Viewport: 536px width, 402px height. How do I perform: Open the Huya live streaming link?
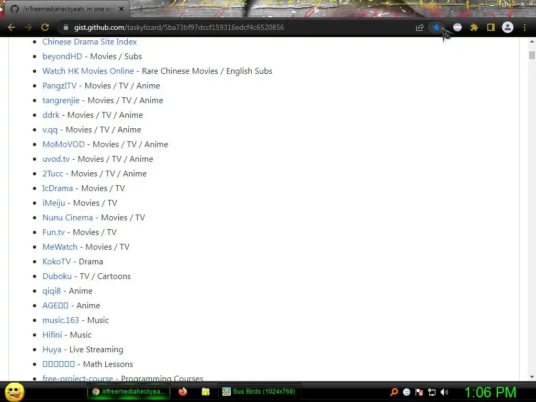[52, 350]
